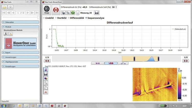Open the Einstellungen panel
The height and width of the screenshot is (108, 192).
click(20, 67)
